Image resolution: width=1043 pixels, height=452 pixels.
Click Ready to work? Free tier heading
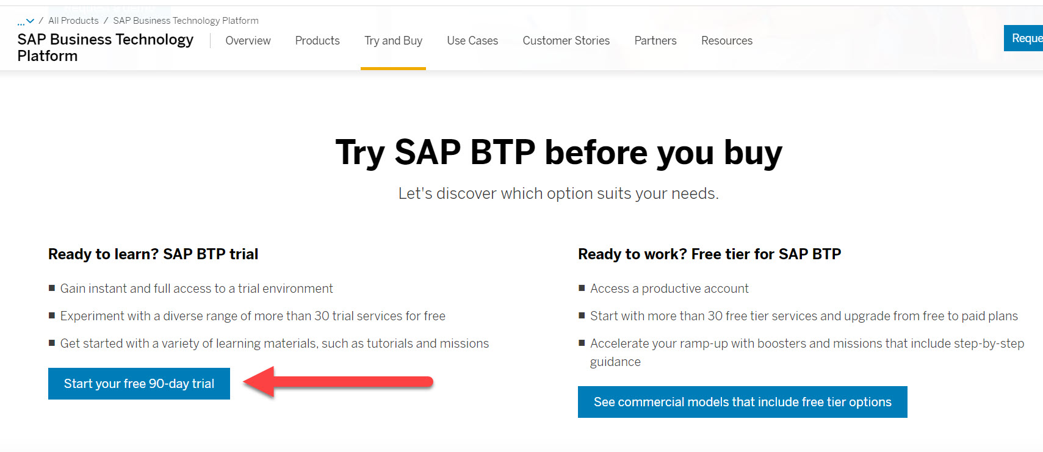(709, 254)
